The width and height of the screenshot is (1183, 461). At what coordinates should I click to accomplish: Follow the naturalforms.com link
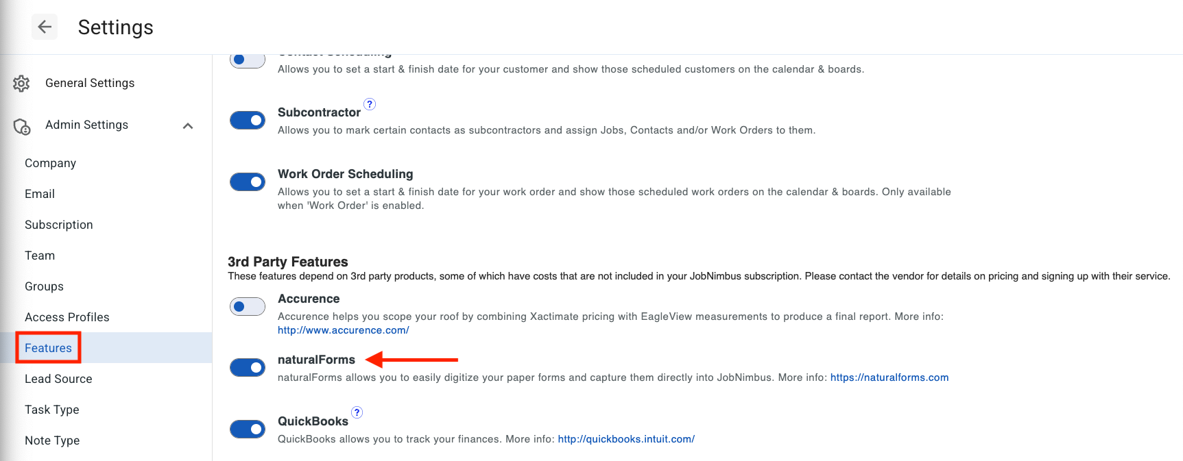(889, 377)
